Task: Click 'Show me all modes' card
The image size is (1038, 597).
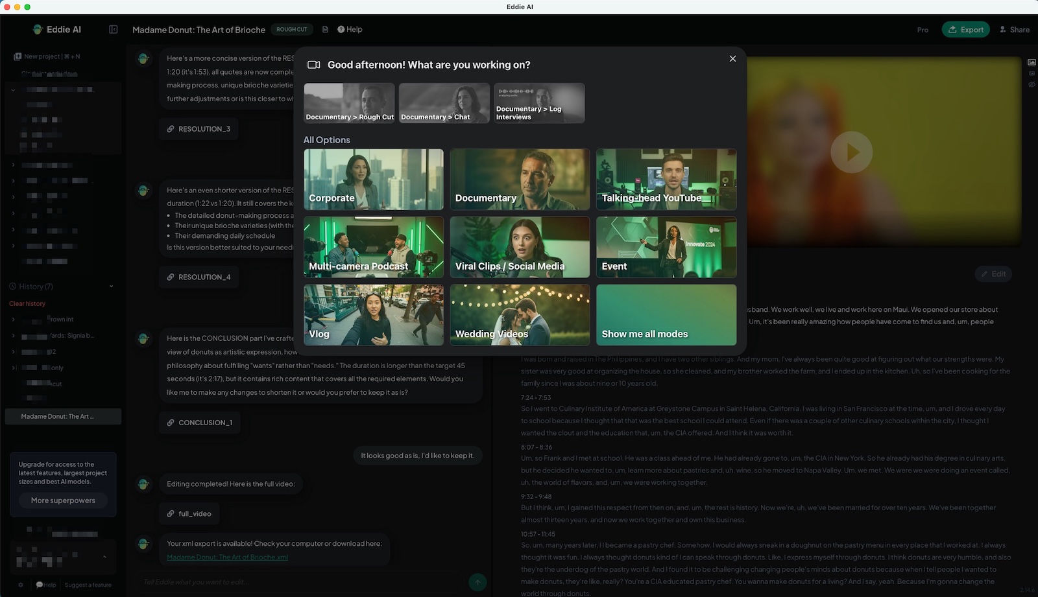Action: [666, 315]
